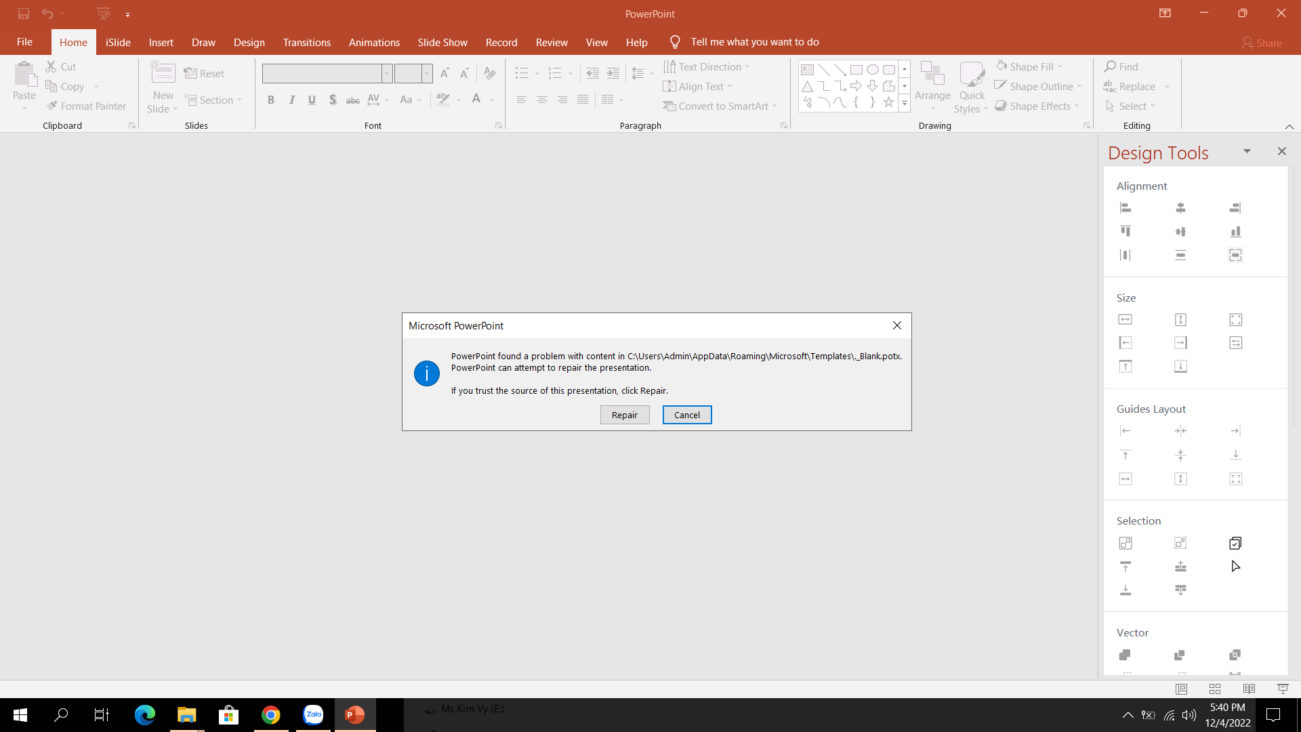Click first Guides Layout left-edge icon
Image resolution: width=1301 pixels, height=732 pixels.
click(1126, 431)
